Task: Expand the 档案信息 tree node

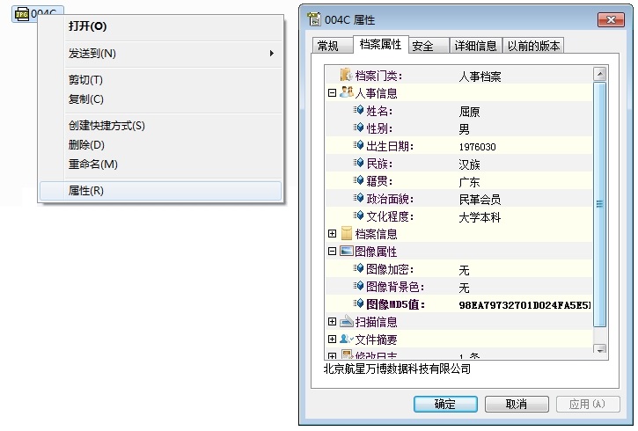Action: point(332,233)
